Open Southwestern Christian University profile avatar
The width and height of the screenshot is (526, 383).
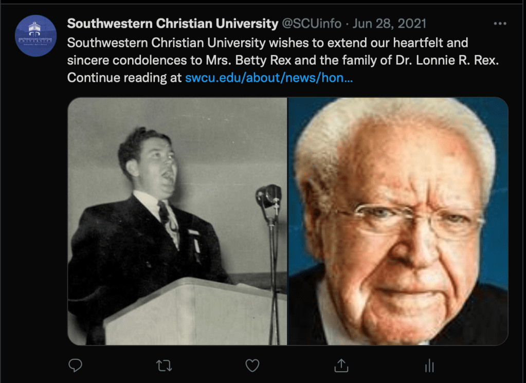click(35, 35)
